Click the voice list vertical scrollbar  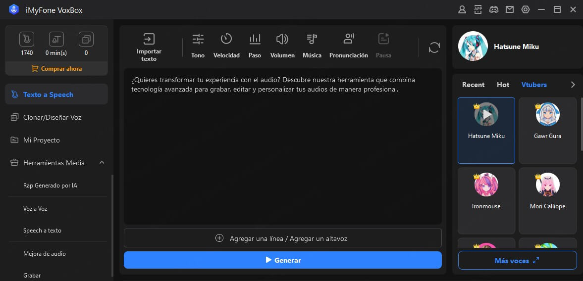582,124
